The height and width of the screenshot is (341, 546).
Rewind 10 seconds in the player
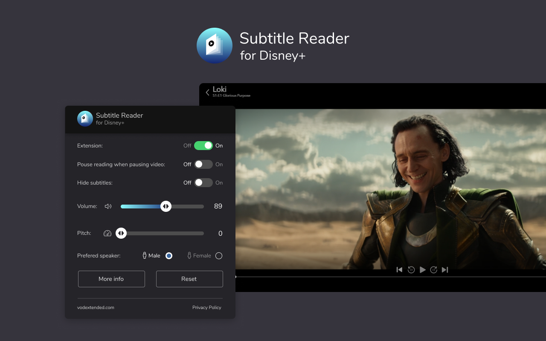coord(411,270)
